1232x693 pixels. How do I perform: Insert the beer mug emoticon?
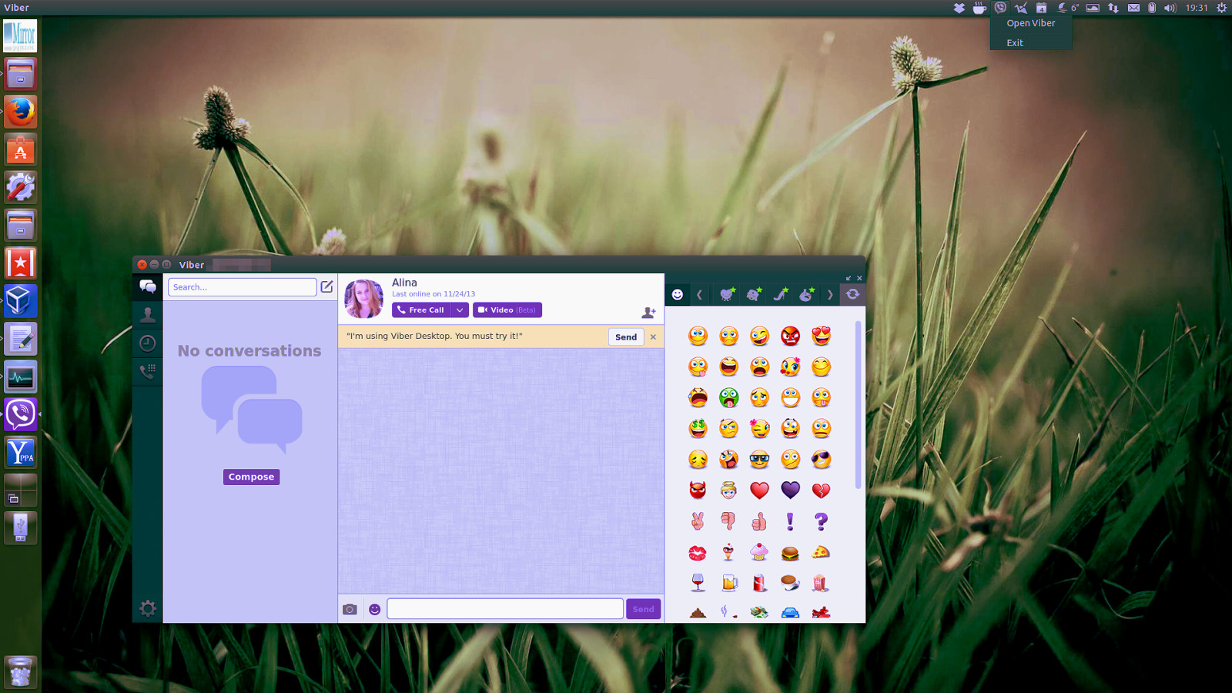[x=729, y=583]
